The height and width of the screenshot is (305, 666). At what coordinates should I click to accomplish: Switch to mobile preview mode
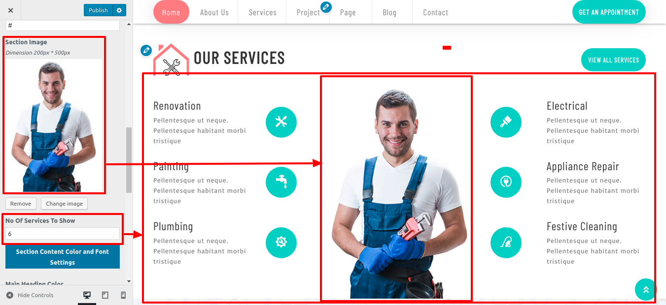tap(123, 295)
